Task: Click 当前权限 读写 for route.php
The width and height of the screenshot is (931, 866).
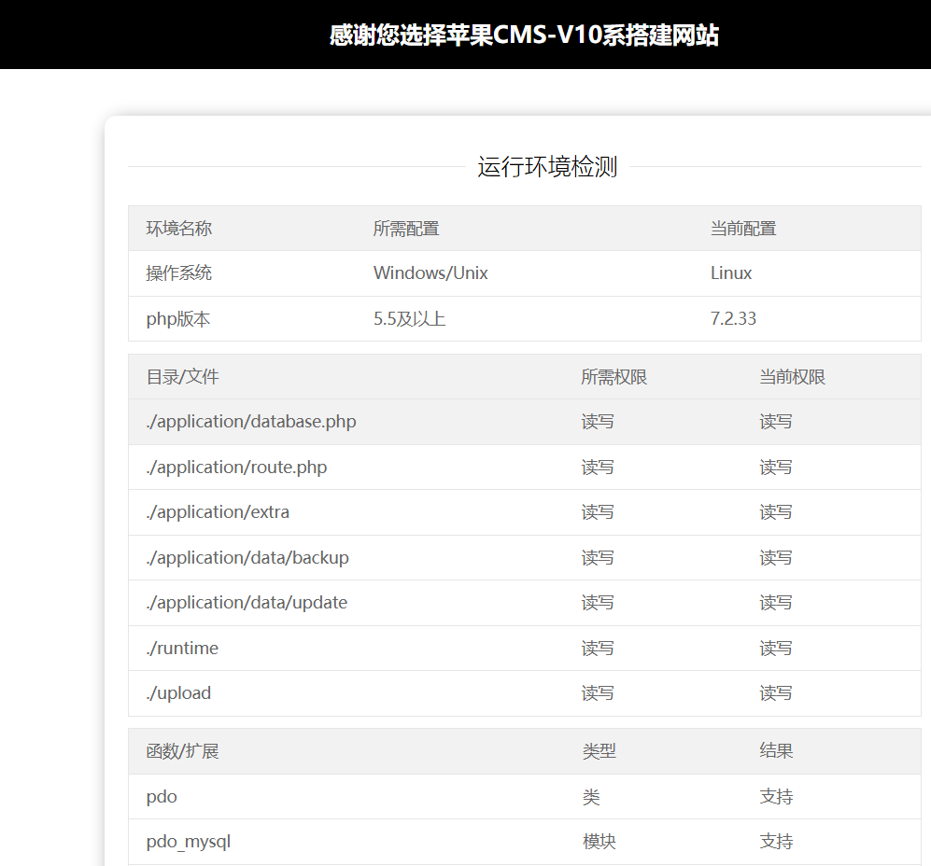Action: pyautogui.click(x=775, y=468)
